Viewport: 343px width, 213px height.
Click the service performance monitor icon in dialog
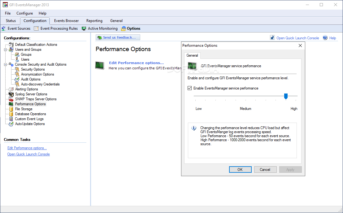(x=192, y=66)
